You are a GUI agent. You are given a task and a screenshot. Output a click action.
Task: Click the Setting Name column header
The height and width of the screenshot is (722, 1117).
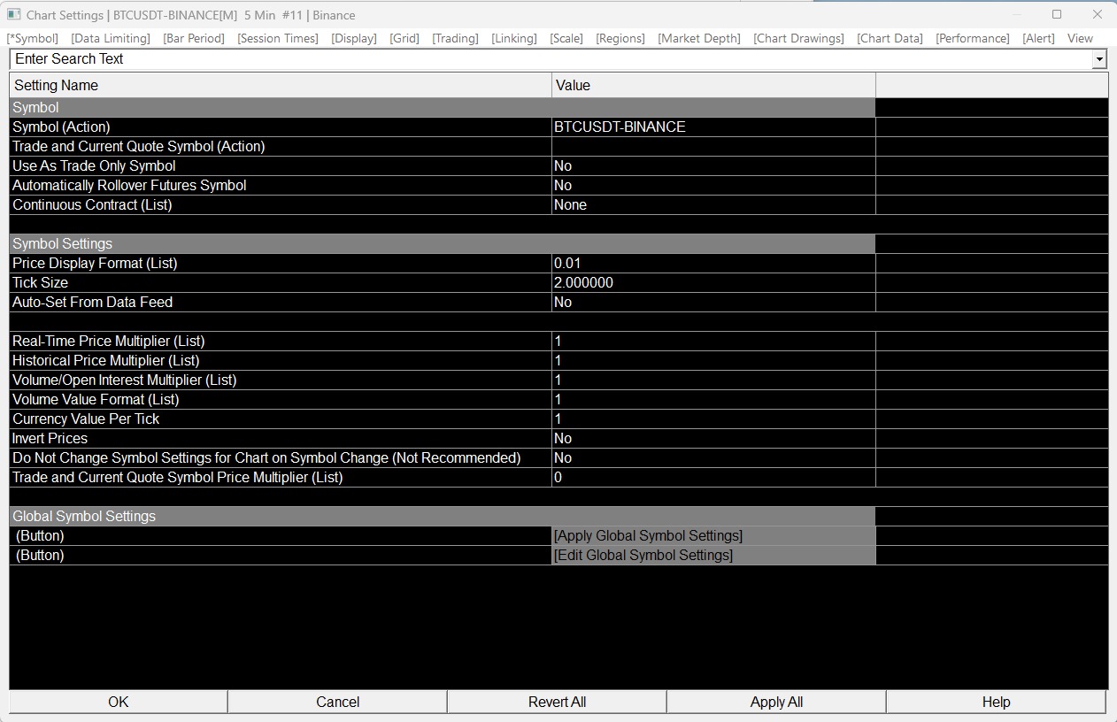pyautogui.click(x=281, y=85)
